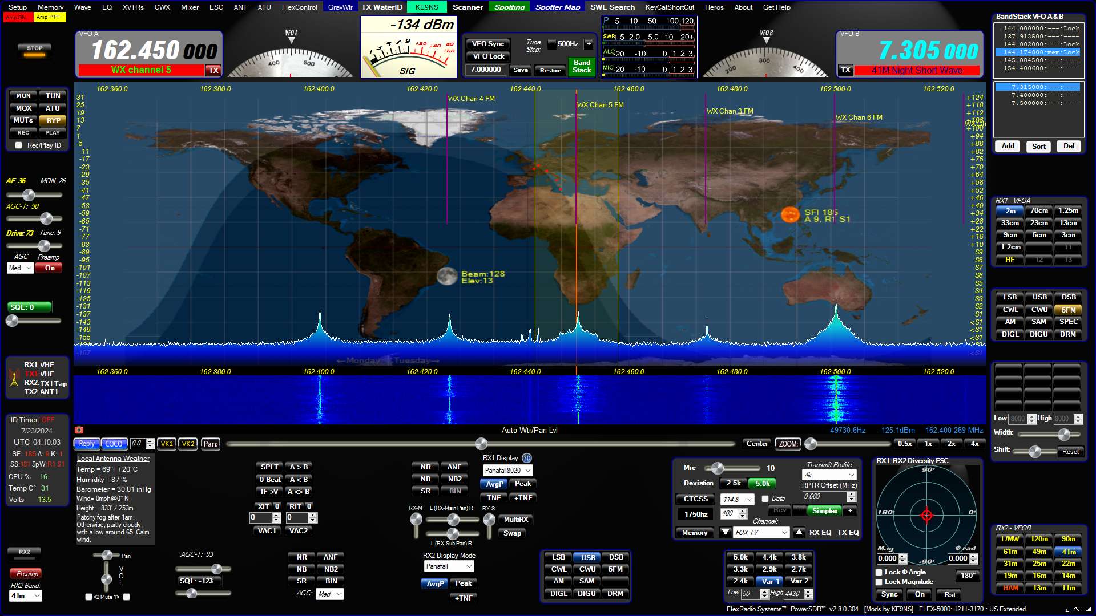The height and width of the screenshot is (616, 1096).
Task: Open the CTCSS 114.8 tone dropdown
Action: tap(738, 499)
